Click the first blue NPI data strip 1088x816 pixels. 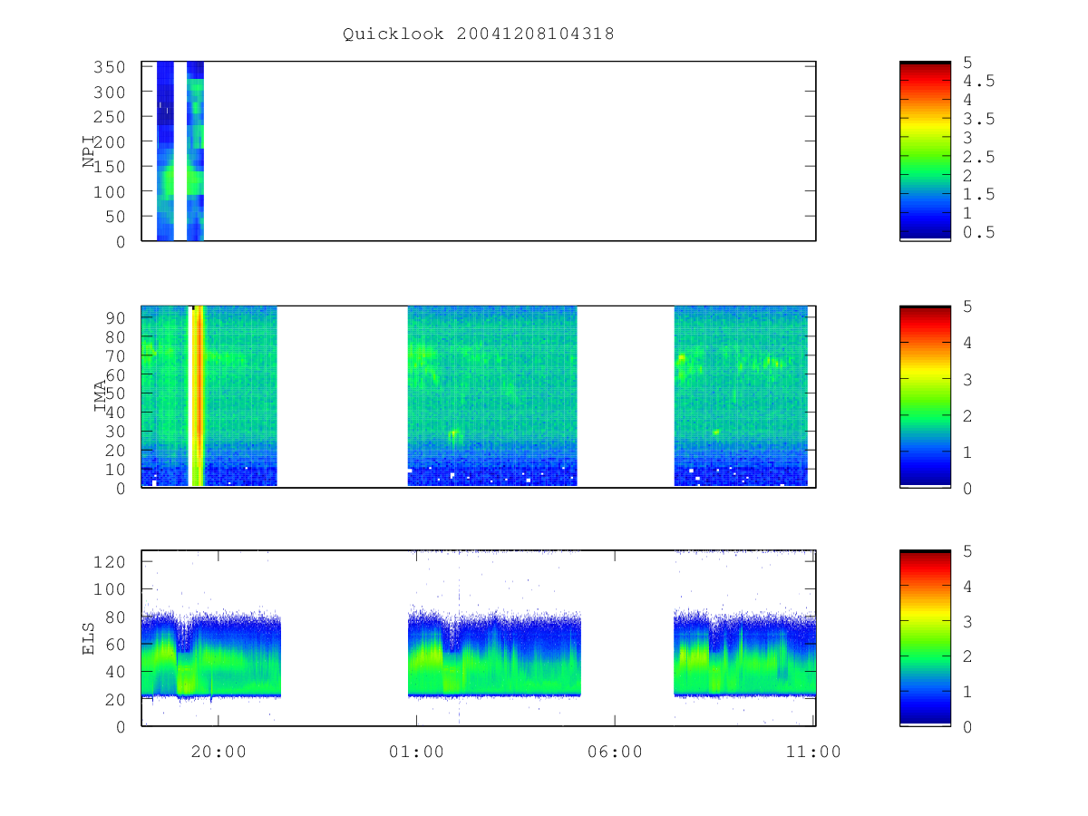click(165, 151)
